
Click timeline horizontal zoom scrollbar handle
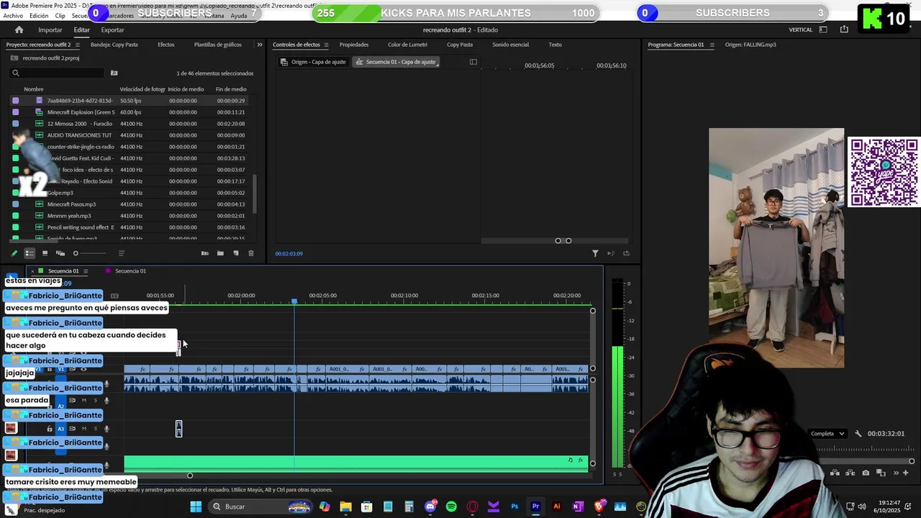pos(190,476)
